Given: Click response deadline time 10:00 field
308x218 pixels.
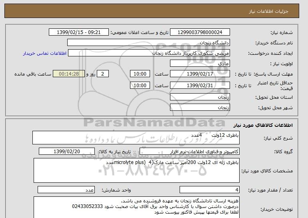Looking at the screenshot, I should pos(140,74).
